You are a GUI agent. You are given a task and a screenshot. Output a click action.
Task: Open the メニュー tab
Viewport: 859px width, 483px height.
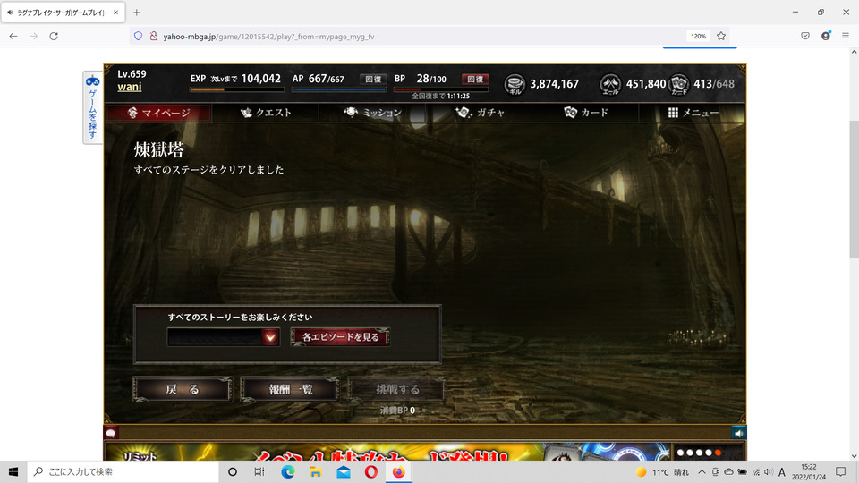point(693,113)
